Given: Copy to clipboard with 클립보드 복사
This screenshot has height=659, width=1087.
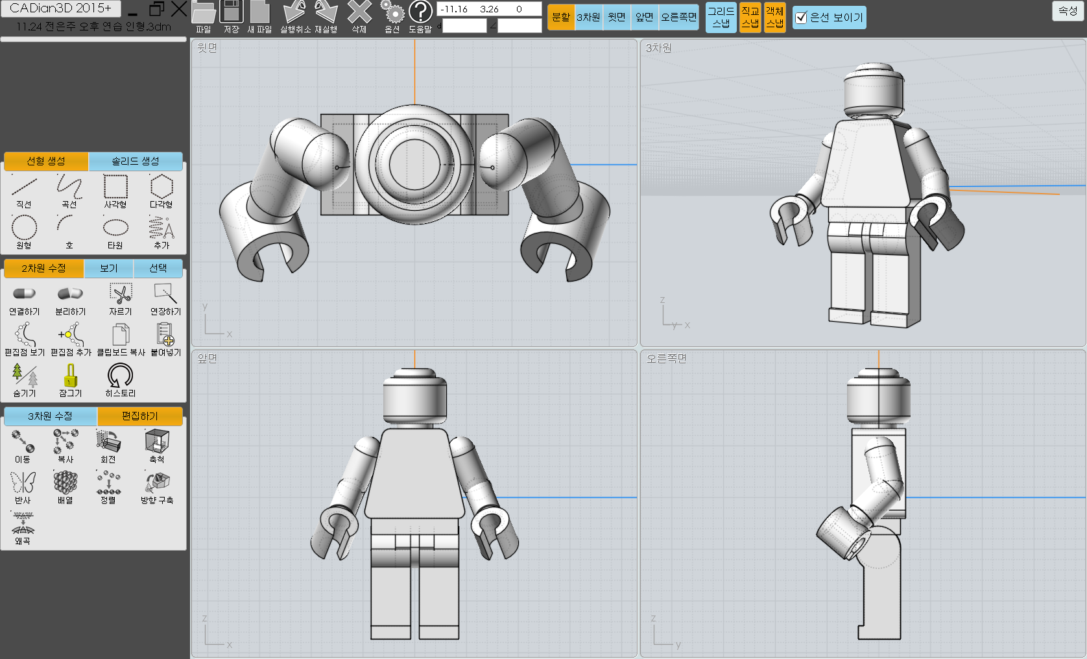Looking at the screenshot, I should (x=121, y=335).
